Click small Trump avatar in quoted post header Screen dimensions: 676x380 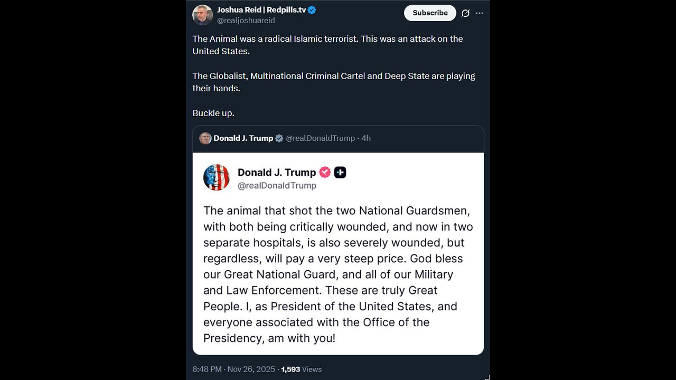(x=205, y=138)
